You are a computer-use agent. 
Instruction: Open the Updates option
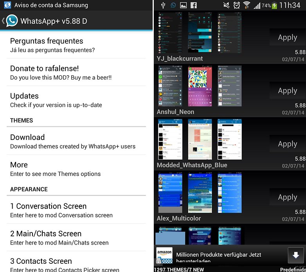tap(76, 100)
